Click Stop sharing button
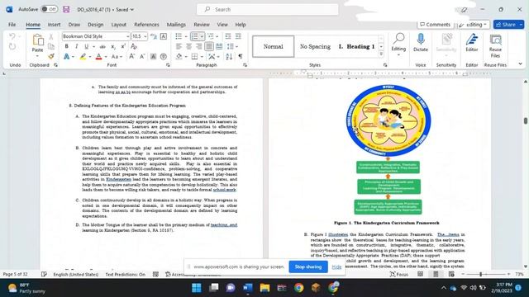This screenshot has width=529, height=297. 308,266
